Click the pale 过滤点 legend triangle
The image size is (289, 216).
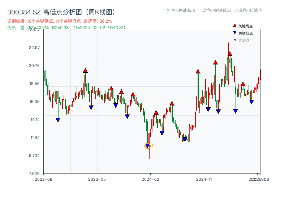click(235, 40)
